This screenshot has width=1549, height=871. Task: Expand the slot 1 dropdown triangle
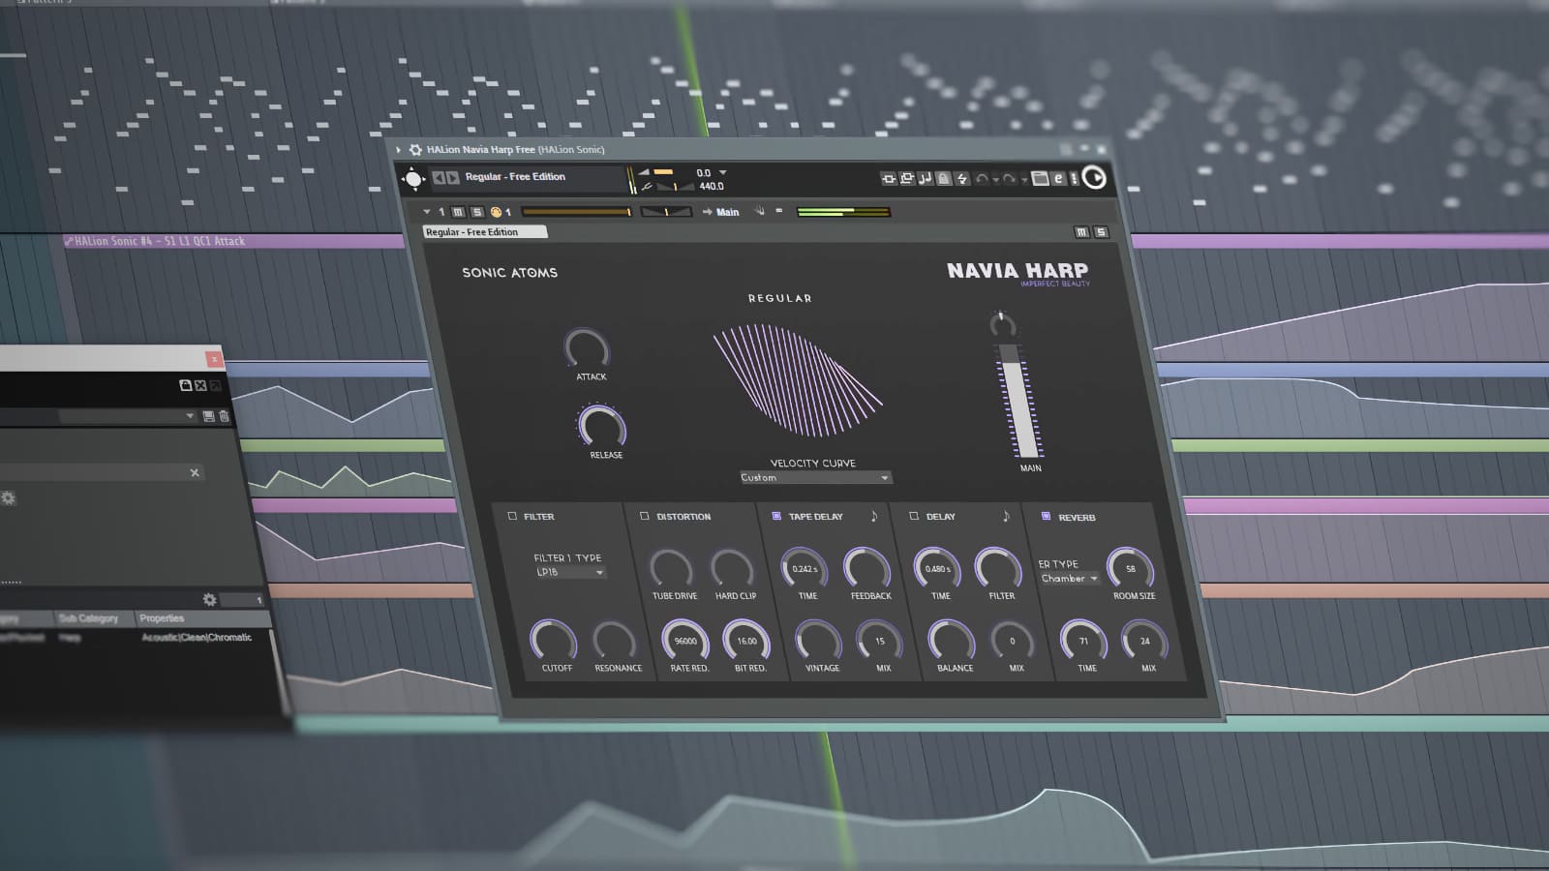tap(426, 212)
